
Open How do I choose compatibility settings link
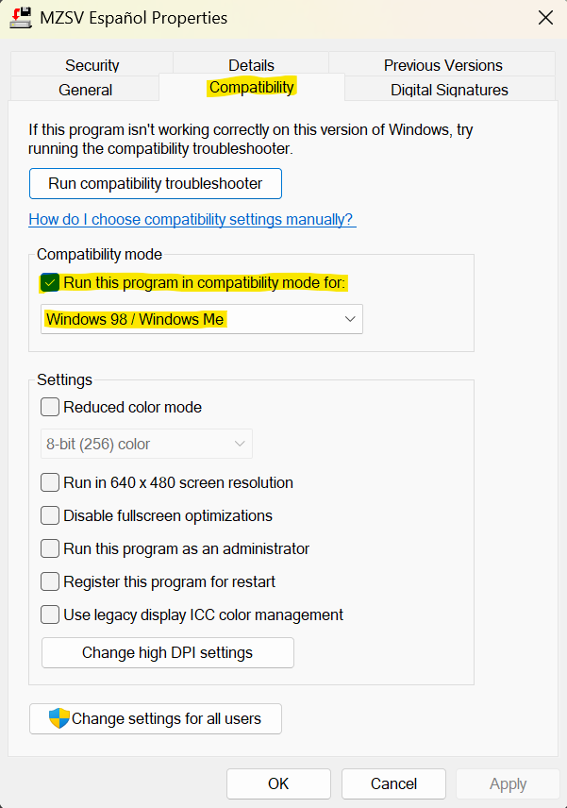[192, 220]
